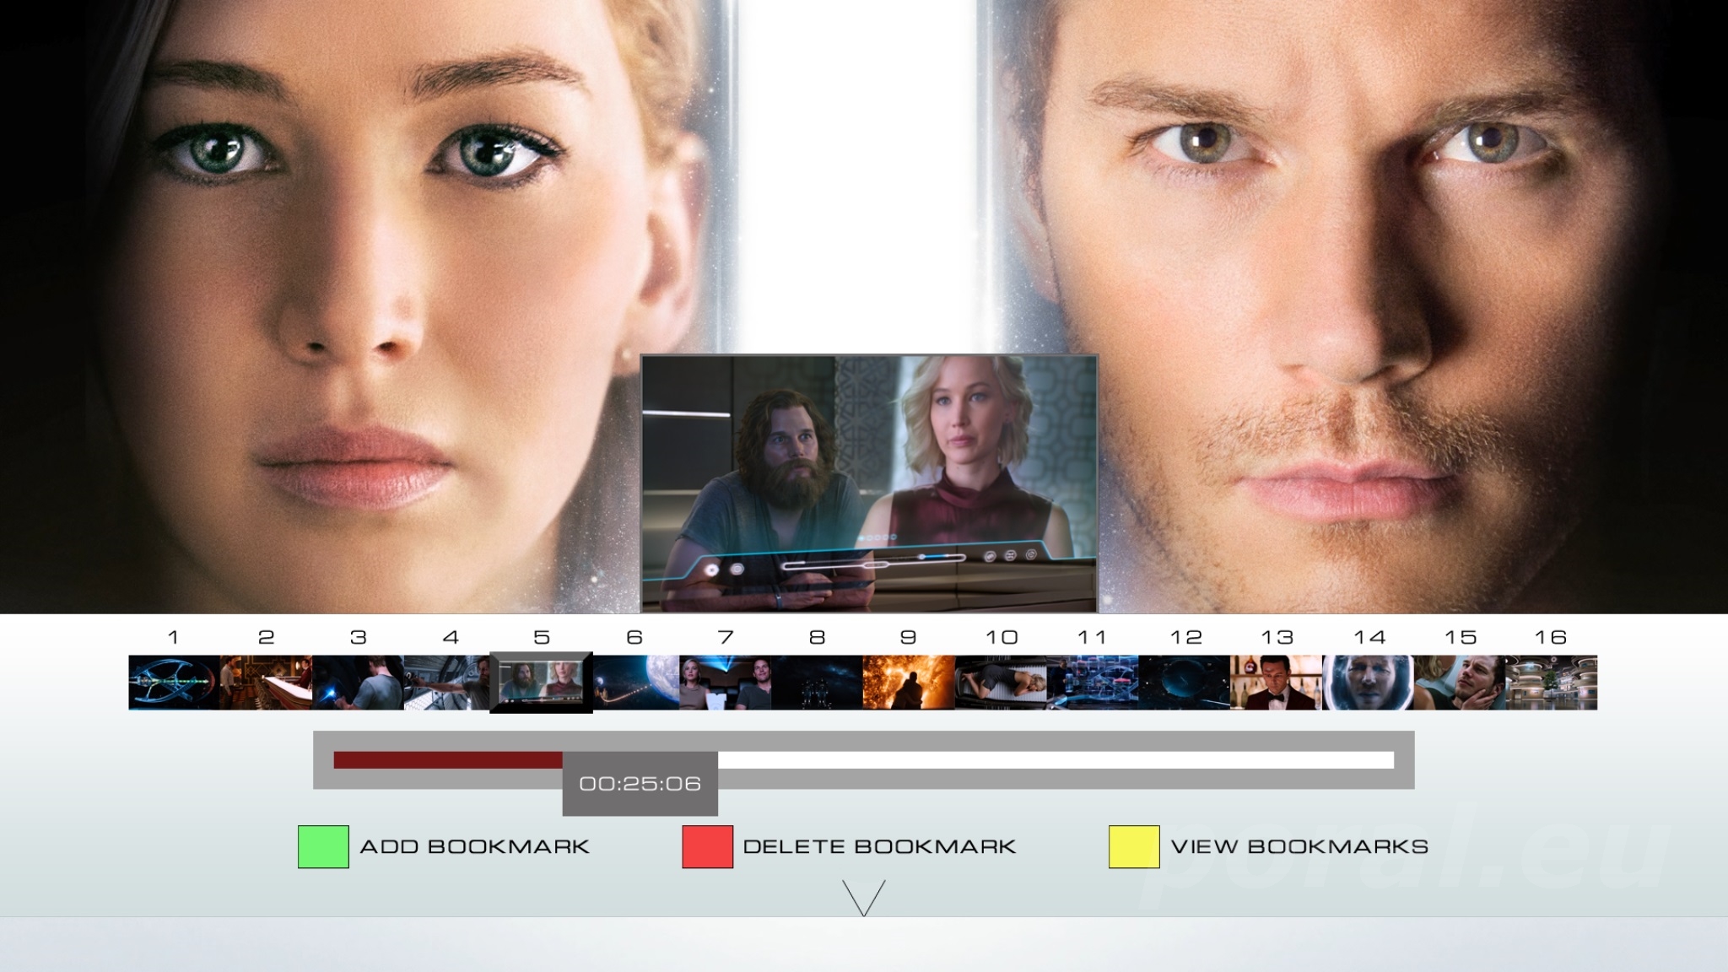Select chapter 10 thumbnail
The image size is (1728, 972).
pyautogui.click(x=1001, y=683)
